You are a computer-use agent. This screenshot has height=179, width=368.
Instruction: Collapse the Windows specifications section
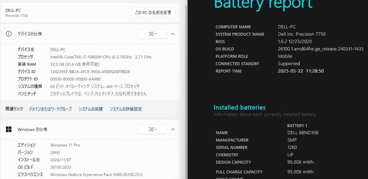click(173, 129)
